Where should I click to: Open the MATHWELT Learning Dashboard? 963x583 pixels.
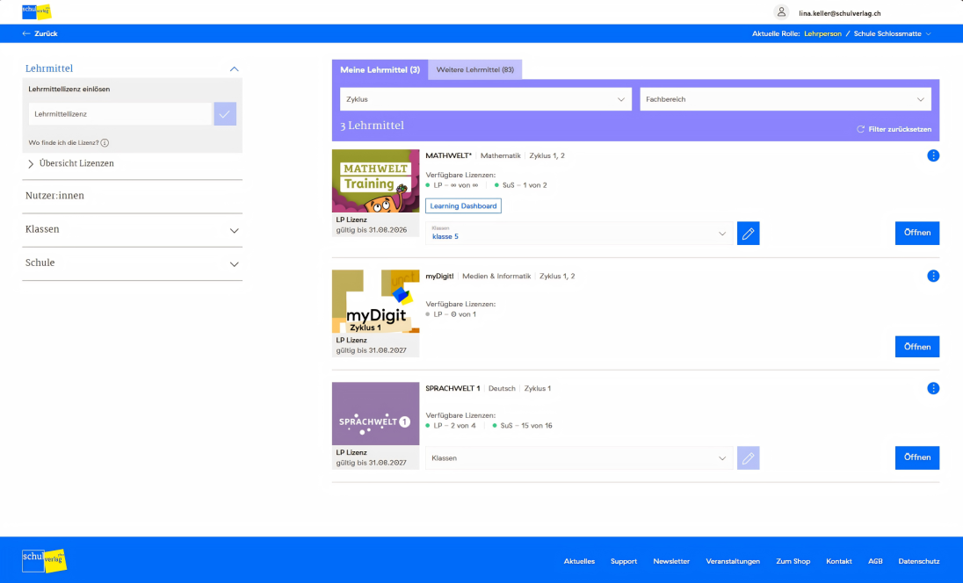[x=463, y=206]
